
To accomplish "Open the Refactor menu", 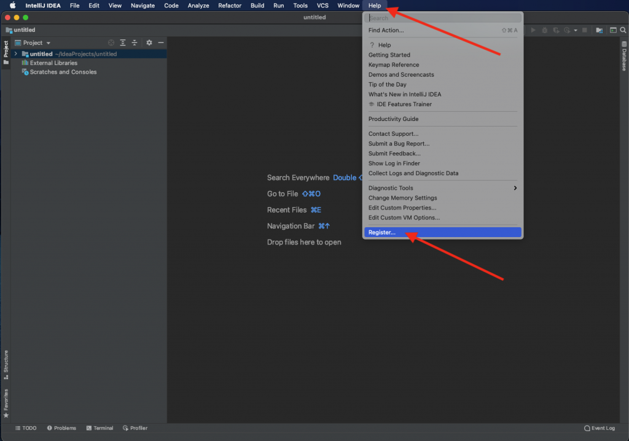I will pyautogui.click(x=230, y=6).
